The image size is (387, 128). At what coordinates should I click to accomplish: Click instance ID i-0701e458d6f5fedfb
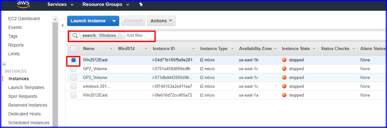172,69
